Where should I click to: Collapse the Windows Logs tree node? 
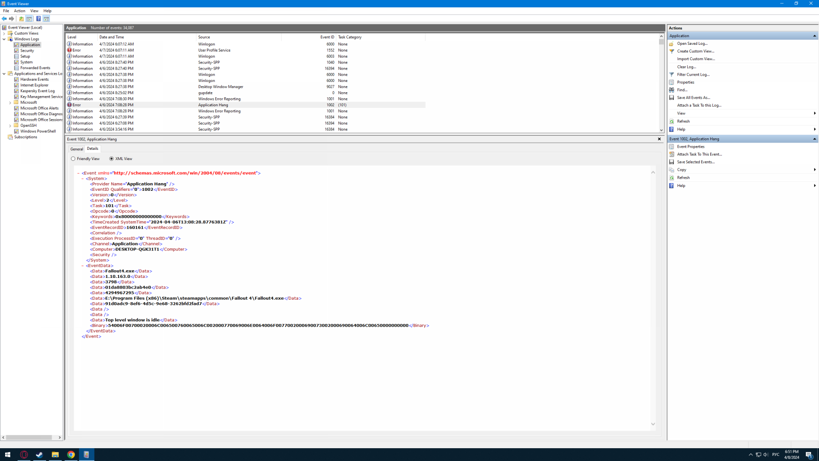pos(4,39)
